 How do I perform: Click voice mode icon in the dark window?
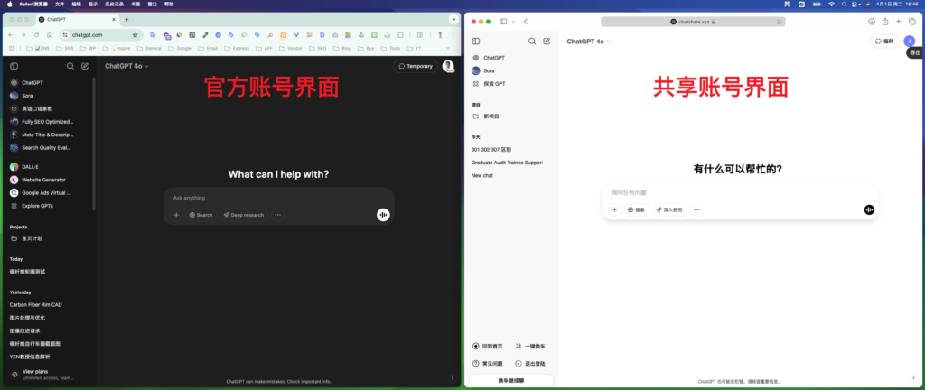coord(384,215)
